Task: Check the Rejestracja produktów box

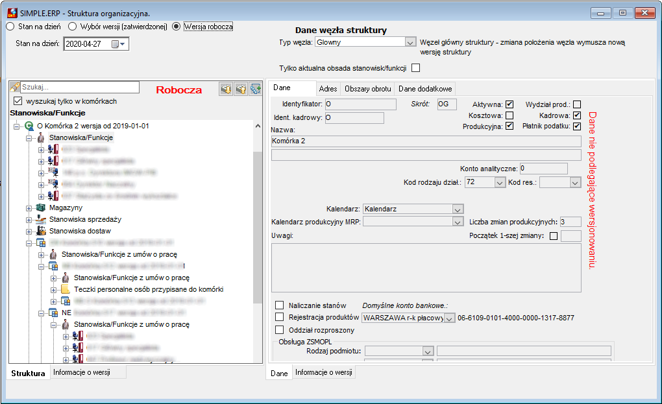Action: coord(280,316)
